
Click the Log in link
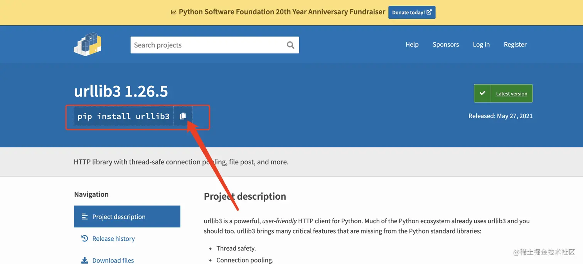481,45
